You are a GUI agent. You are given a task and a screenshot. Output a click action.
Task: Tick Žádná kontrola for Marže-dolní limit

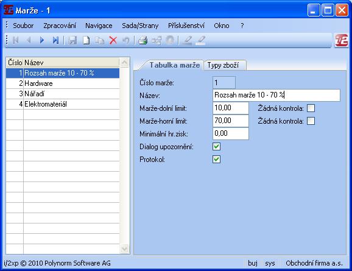311,108
